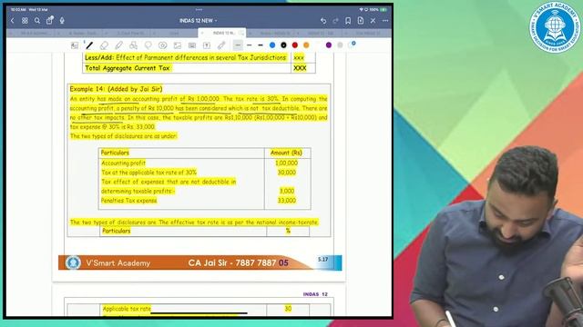Click the 'Accounting profit' table row

click(x=204, y=163)
